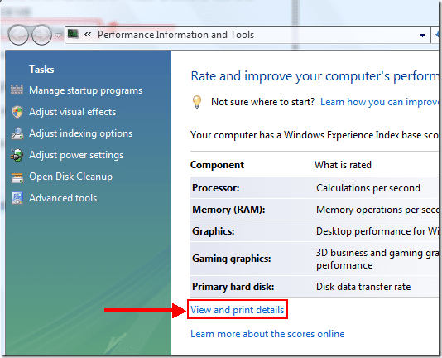442x358 pixels.
Task: Open the recent pages dropdown arrow
Action: point(58,36)
